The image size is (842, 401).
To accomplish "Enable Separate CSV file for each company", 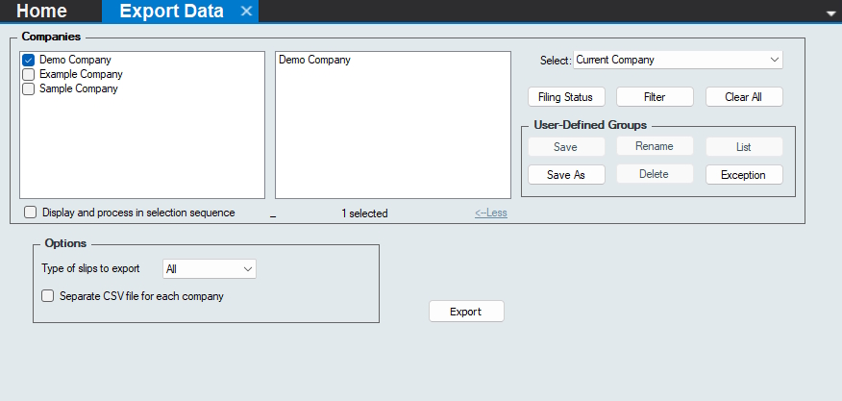I will (x=48, y=296).
